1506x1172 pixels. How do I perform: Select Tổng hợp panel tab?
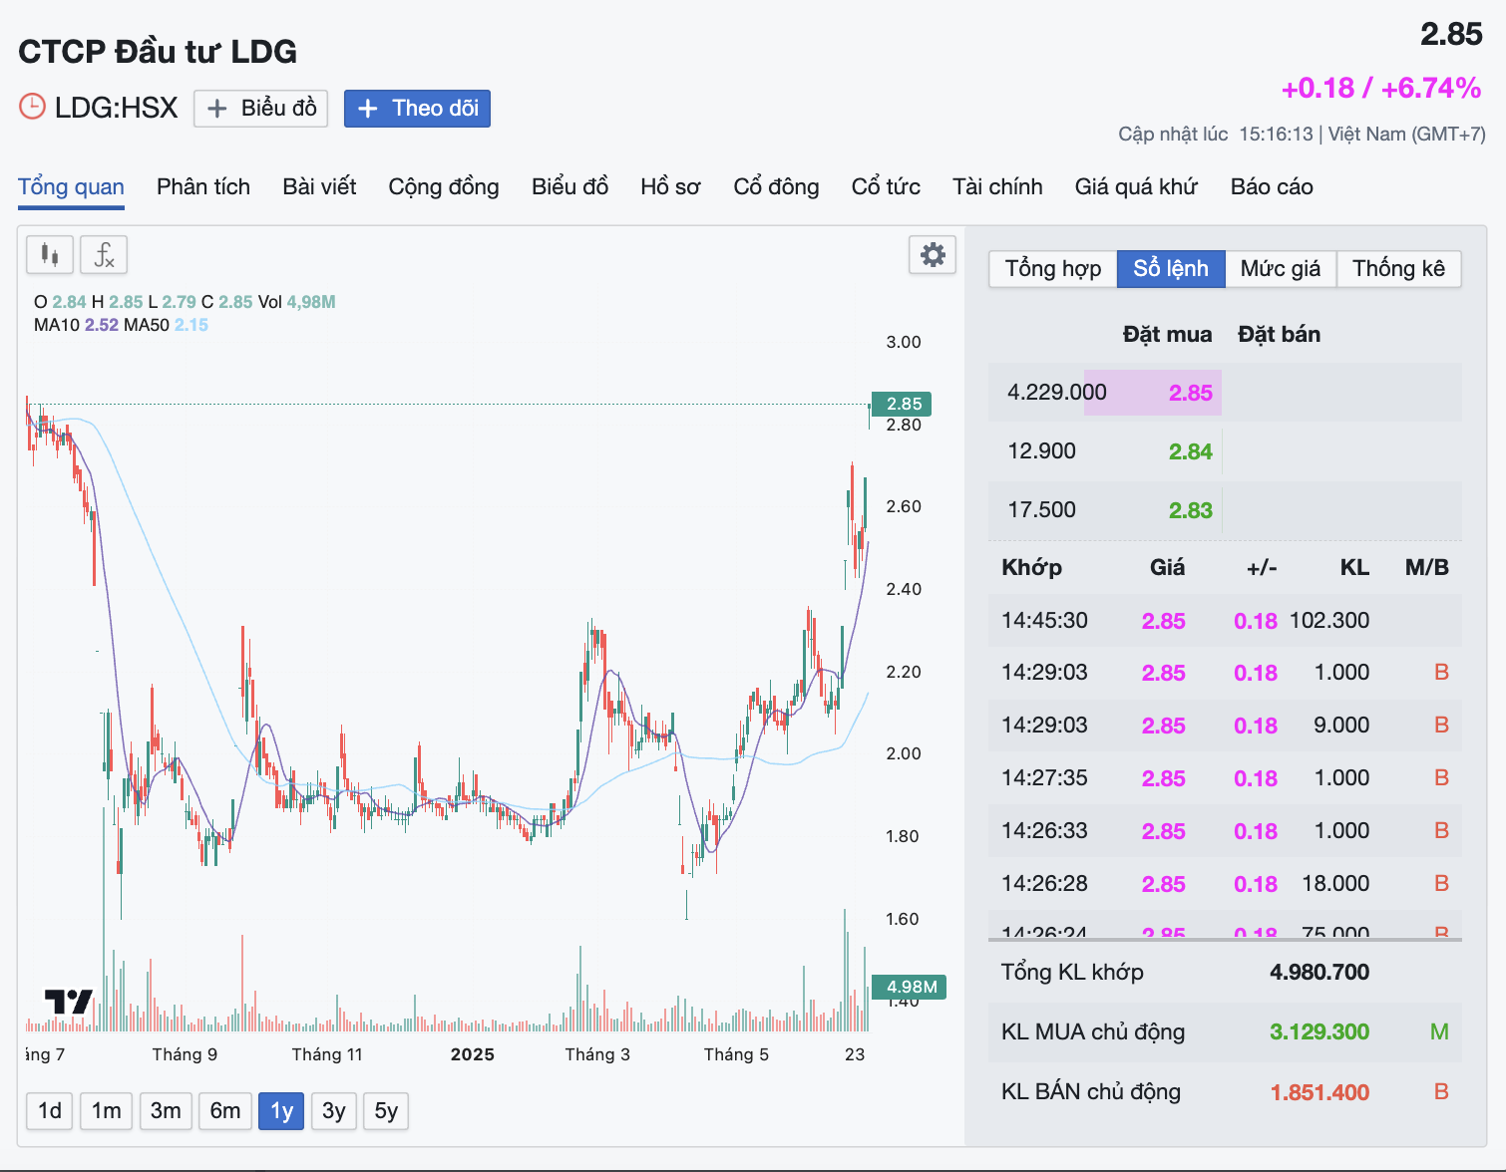[x=1052, y=269]
